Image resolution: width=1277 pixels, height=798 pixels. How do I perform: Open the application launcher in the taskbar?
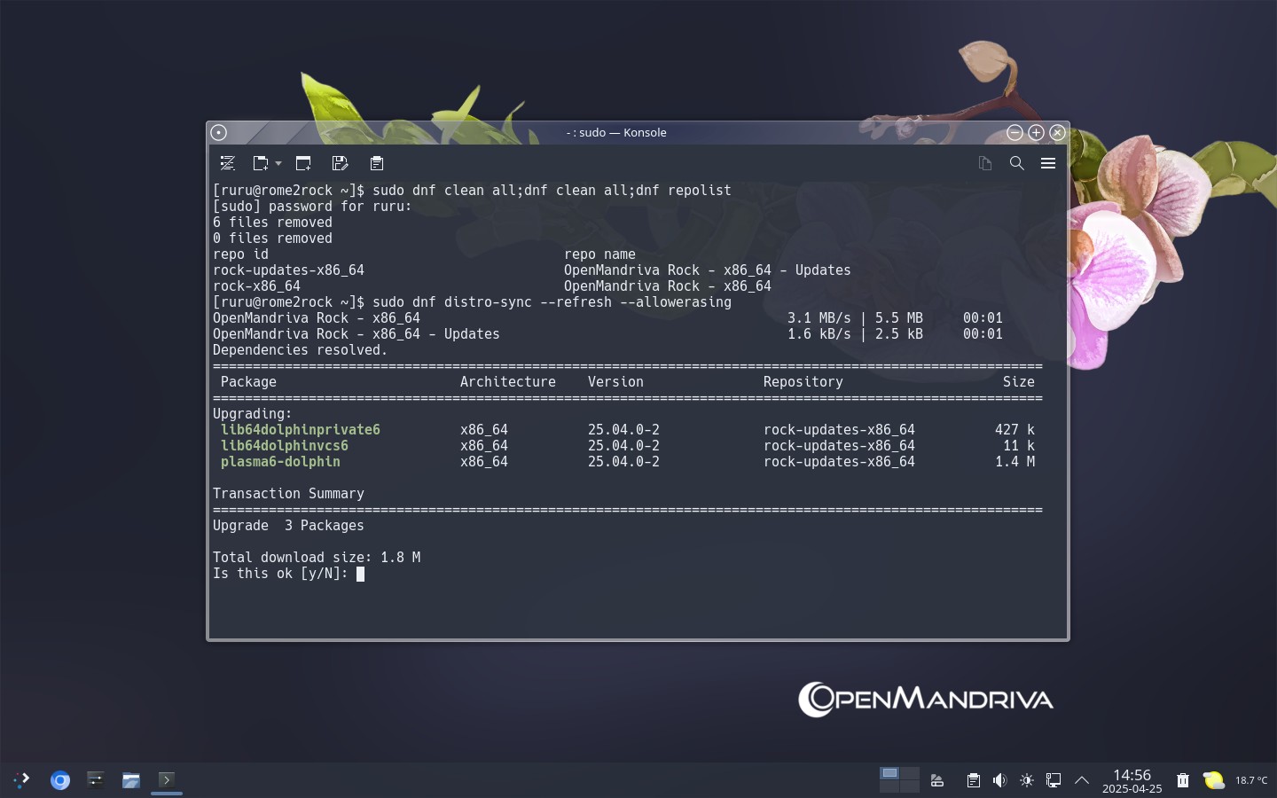pos(22,780)
